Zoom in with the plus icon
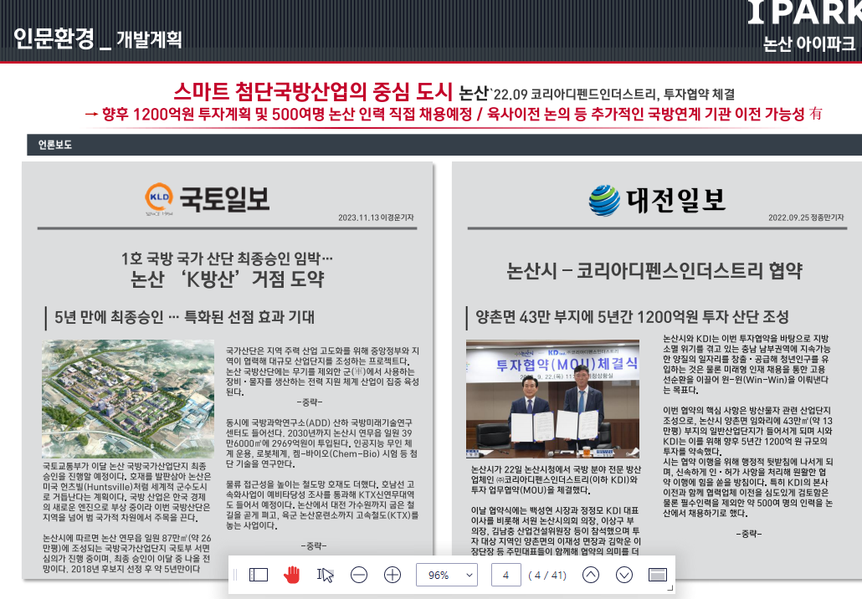The height and width of the screenshot is (599, 862). 393,575
